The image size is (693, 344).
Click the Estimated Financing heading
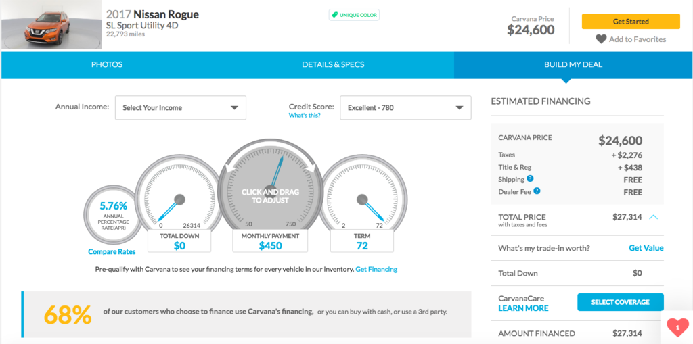click(x=541, y=101)
